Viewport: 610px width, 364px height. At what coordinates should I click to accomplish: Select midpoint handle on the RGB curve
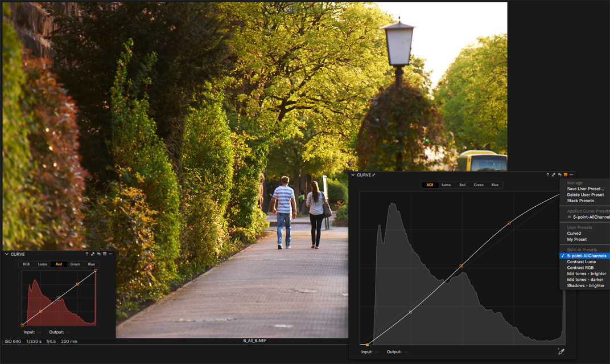(461, 266)
